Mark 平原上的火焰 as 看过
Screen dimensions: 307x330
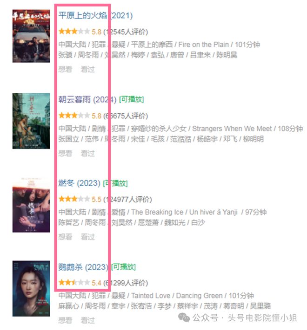[x=88, y=69]
